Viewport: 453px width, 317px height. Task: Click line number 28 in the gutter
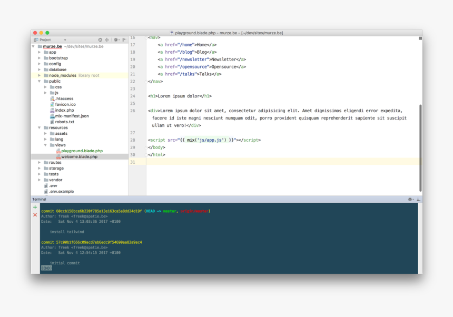click(133, 140)
